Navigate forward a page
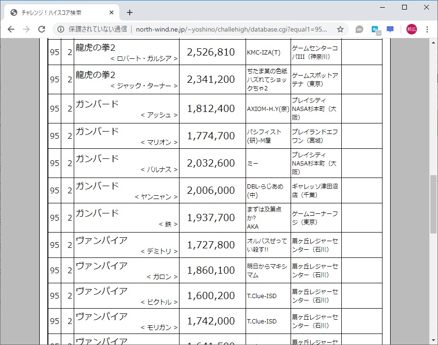This screenshot has width=438, height=345. pos(27,29)
